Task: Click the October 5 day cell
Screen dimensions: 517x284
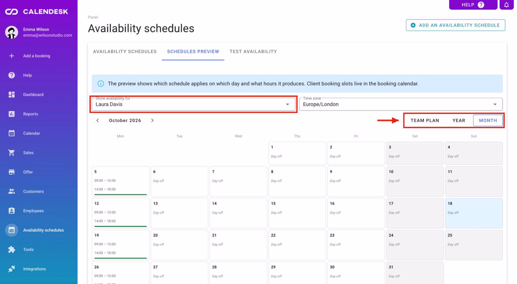Action: pos(120,181)
